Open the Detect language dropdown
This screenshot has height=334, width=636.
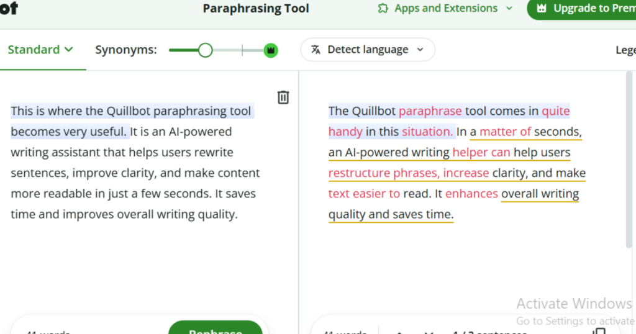pyautogui.click(x=368, y=50)
